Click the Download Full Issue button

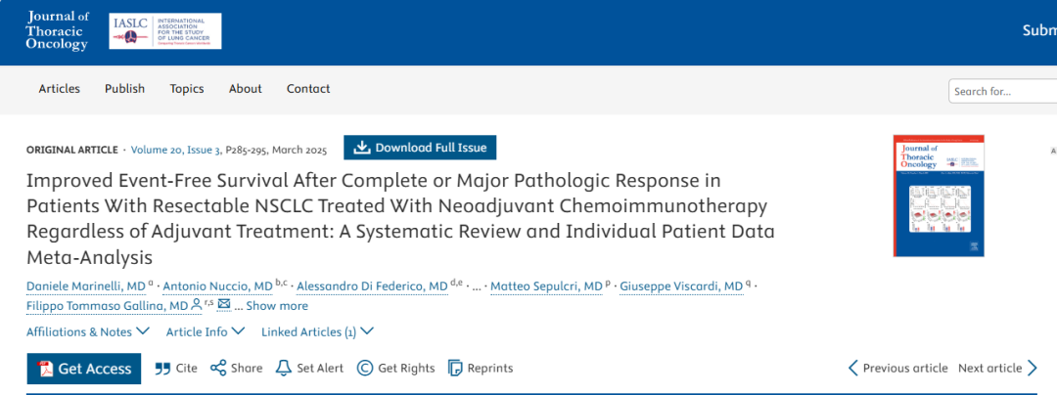coord(420,148)
